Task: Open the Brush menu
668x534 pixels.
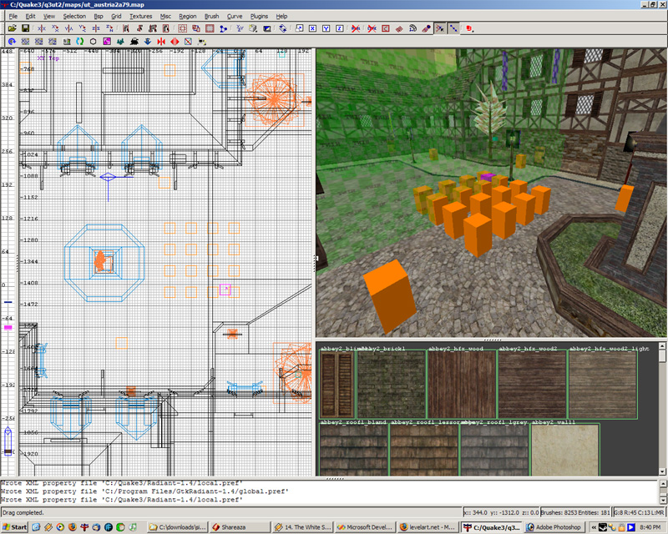Action: 212,16
